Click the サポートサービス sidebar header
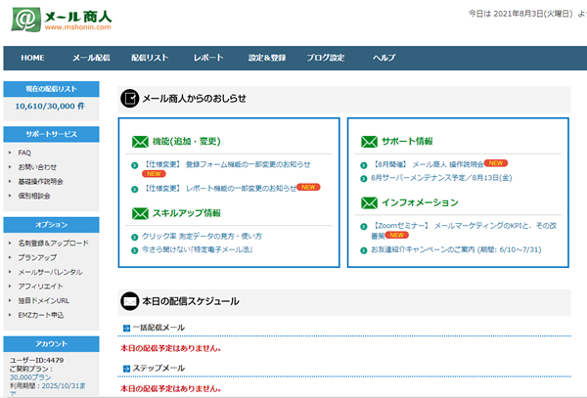Image resolution: width=587 pixels, height=398 pixels. (51, 134)
